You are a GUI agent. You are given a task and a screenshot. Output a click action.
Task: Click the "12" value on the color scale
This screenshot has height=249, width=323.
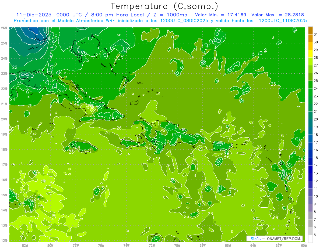point(316,181)
